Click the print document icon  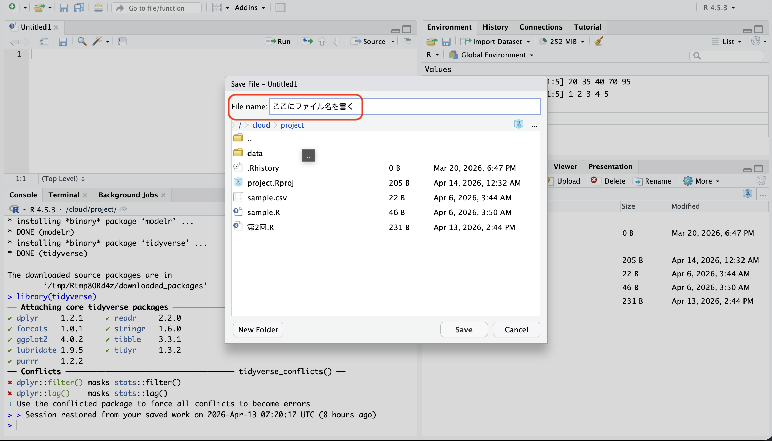pos(98,7)
